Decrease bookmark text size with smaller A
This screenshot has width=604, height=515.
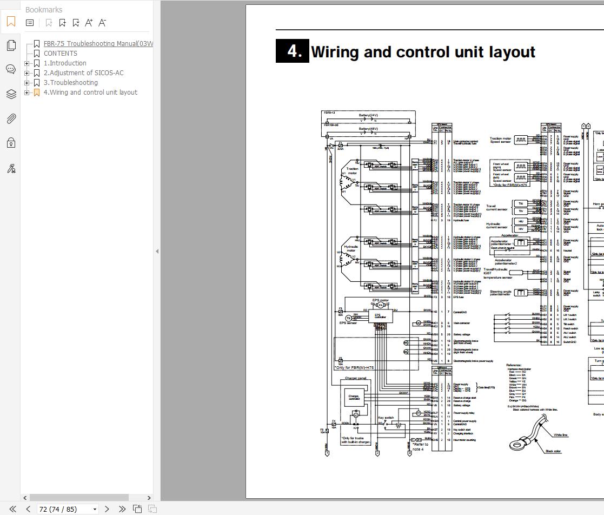click(102, 23)
